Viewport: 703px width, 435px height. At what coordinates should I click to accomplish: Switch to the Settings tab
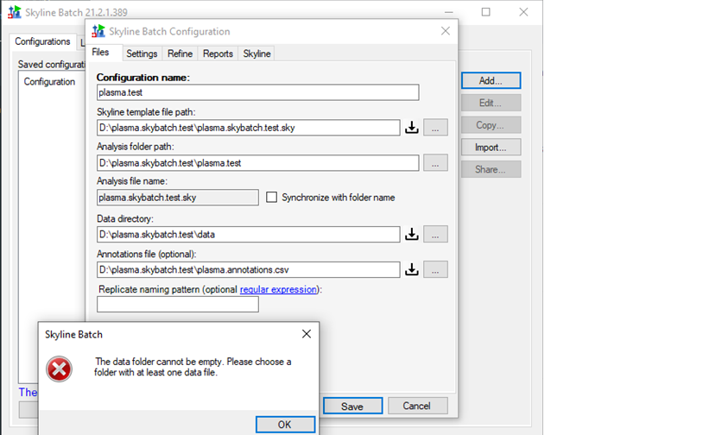click(142, 54)
